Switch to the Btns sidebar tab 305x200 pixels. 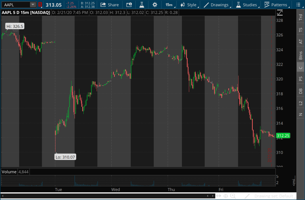pos(300,55)
